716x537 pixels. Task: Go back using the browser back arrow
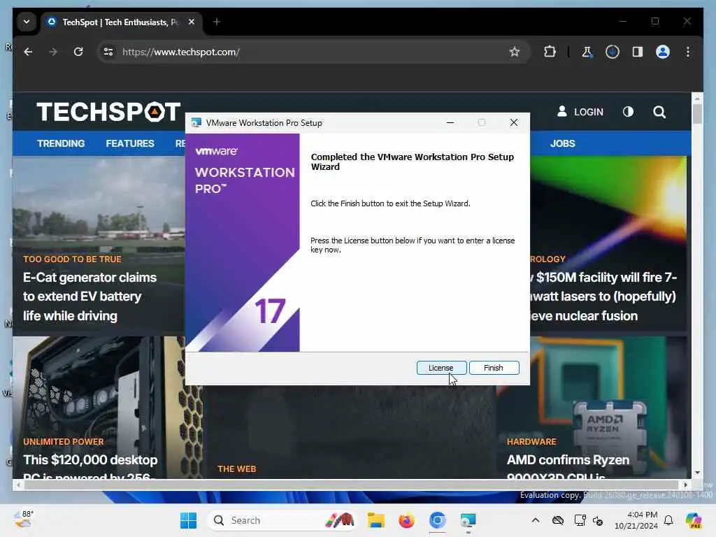(x=28, y=52)
